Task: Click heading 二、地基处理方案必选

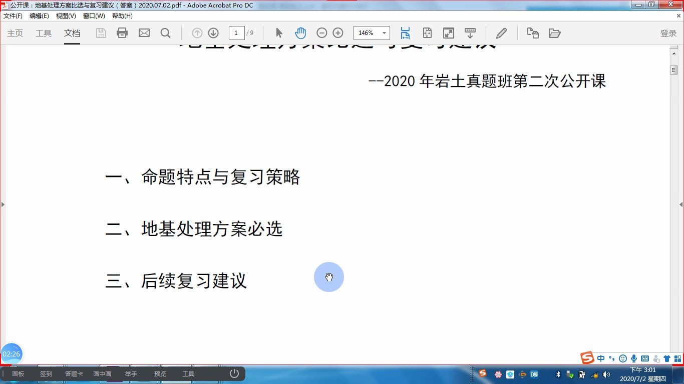Action: point(194,229)
